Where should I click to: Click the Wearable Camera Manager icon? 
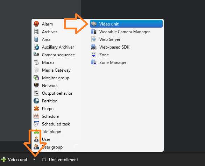(94, 31)
